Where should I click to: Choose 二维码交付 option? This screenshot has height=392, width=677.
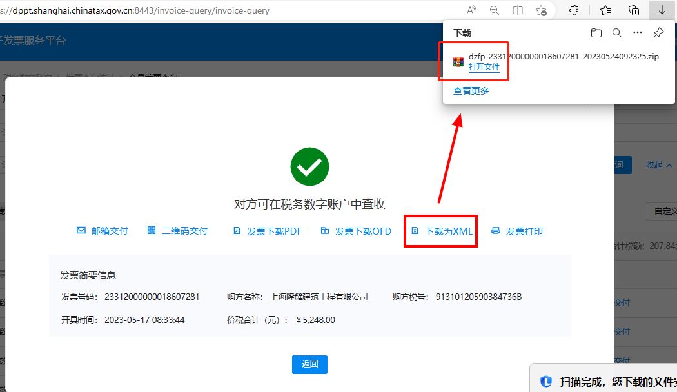(178, 231)
